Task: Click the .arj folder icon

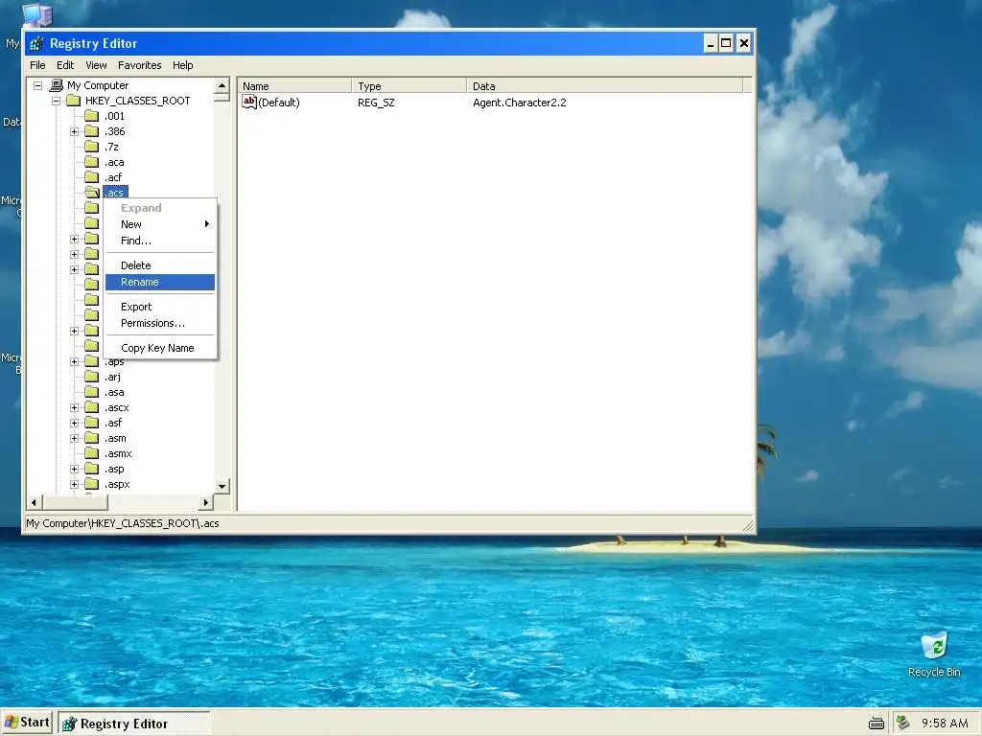Action: [x=92, y=377]
